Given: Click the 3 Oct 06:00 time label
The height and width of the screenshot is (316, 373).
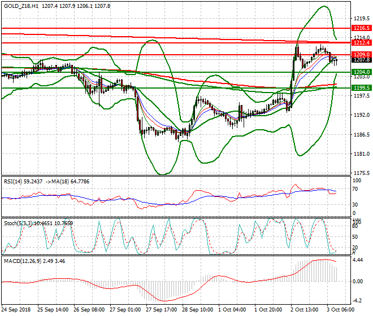Looking at the screenshot, I should [x=340, y=310].
